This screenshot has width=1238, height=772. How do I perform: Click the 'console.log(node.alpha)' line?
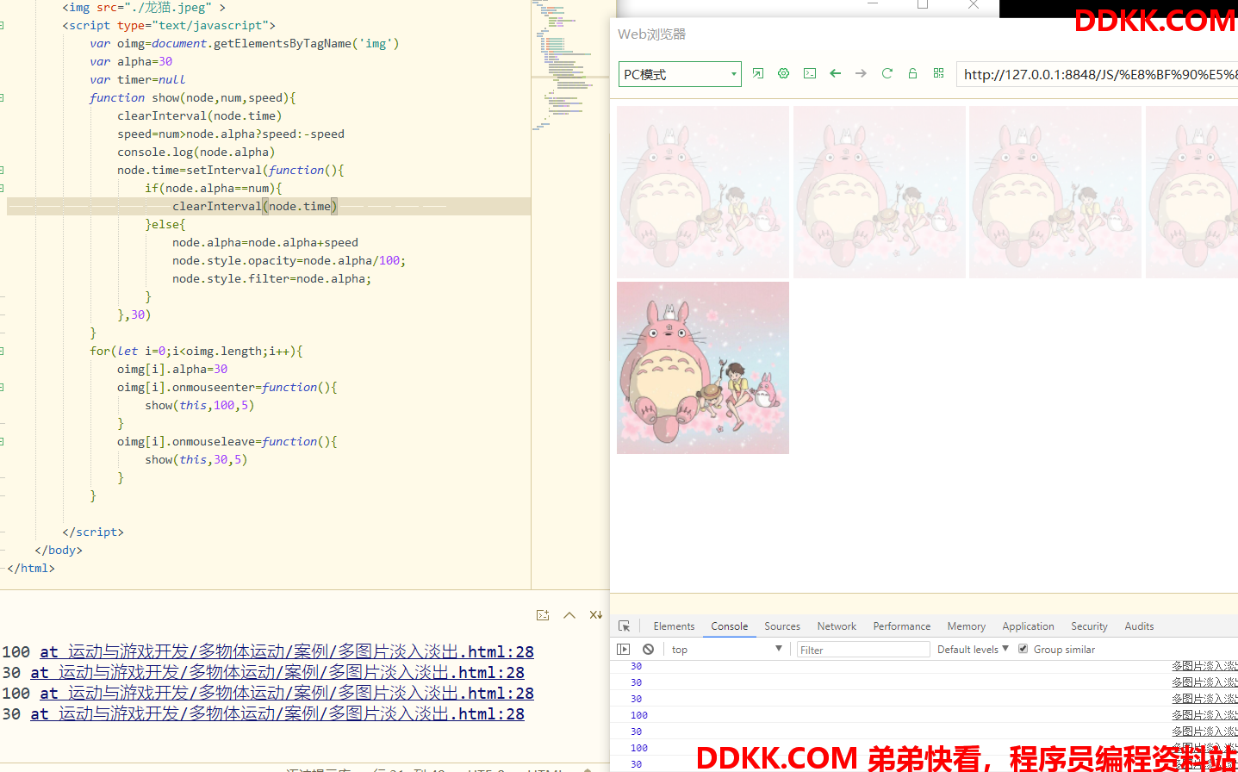click(196, 153)
